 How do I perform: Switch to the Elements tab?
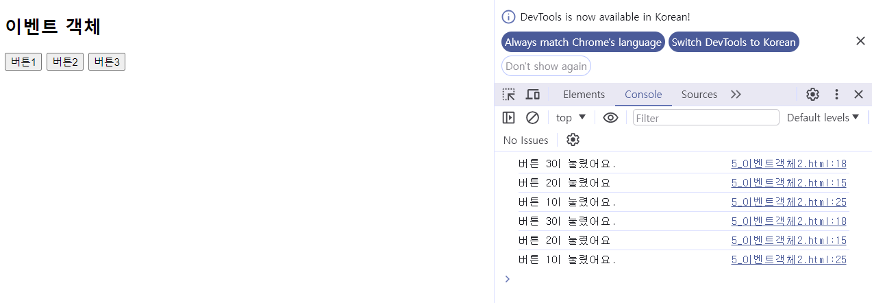click(x=584, y=95)
